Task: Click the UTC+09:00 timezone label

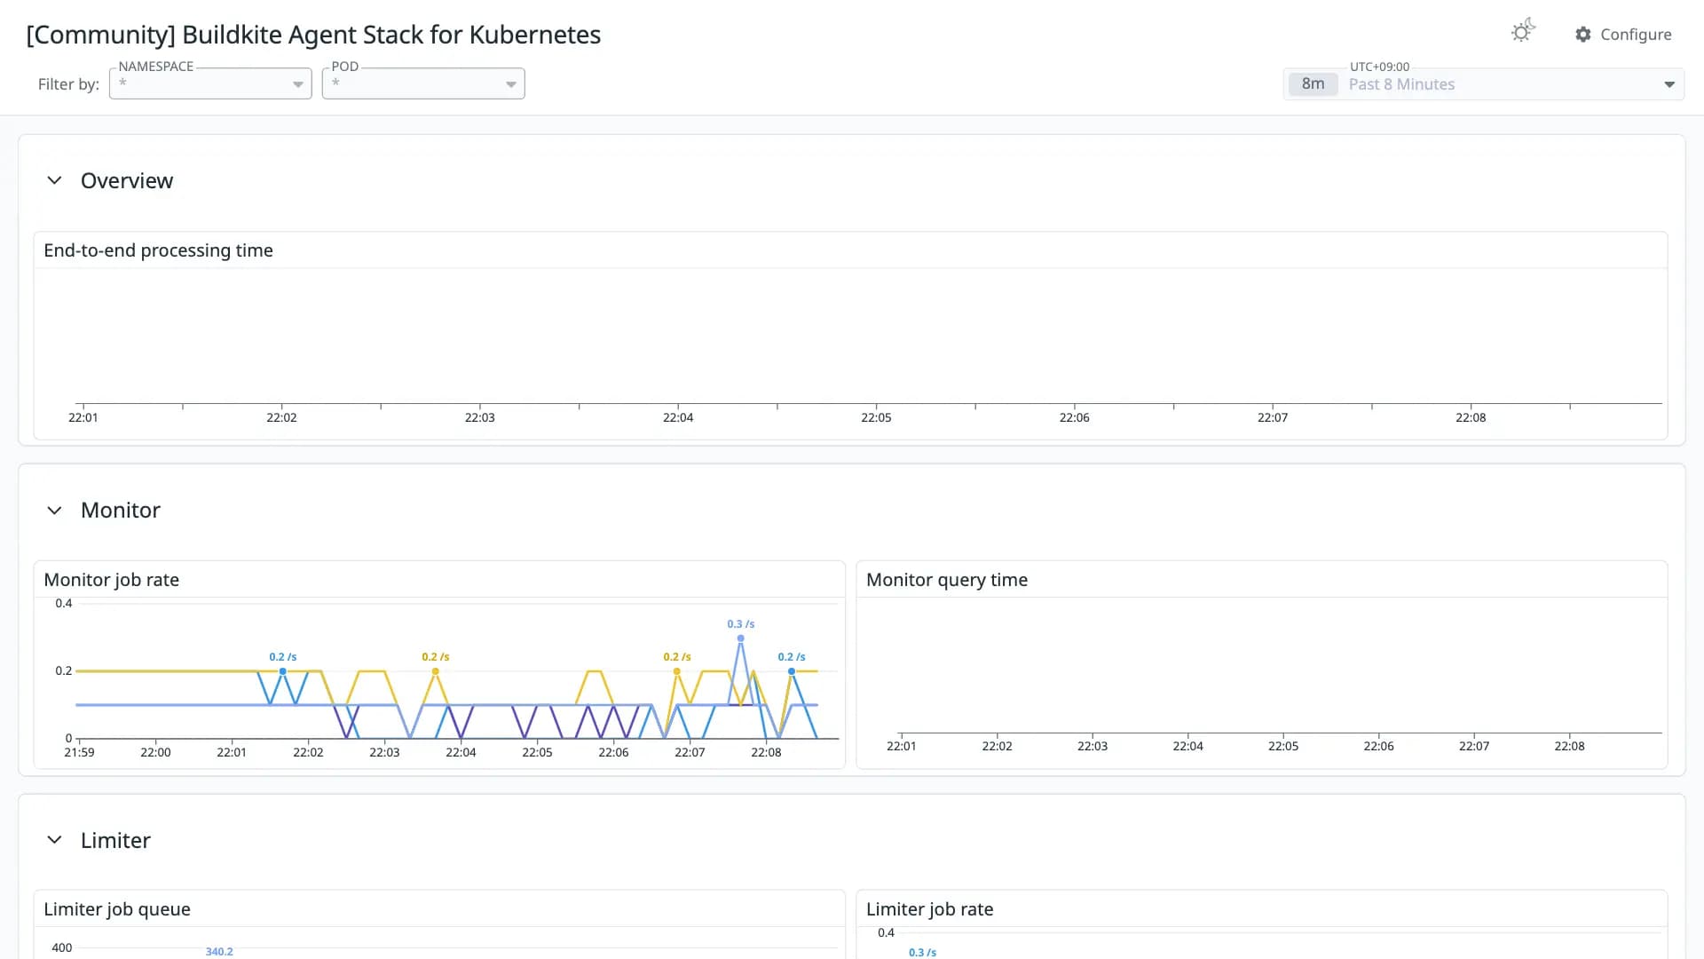Action: pyautogui.click(x=1379, y=67)
